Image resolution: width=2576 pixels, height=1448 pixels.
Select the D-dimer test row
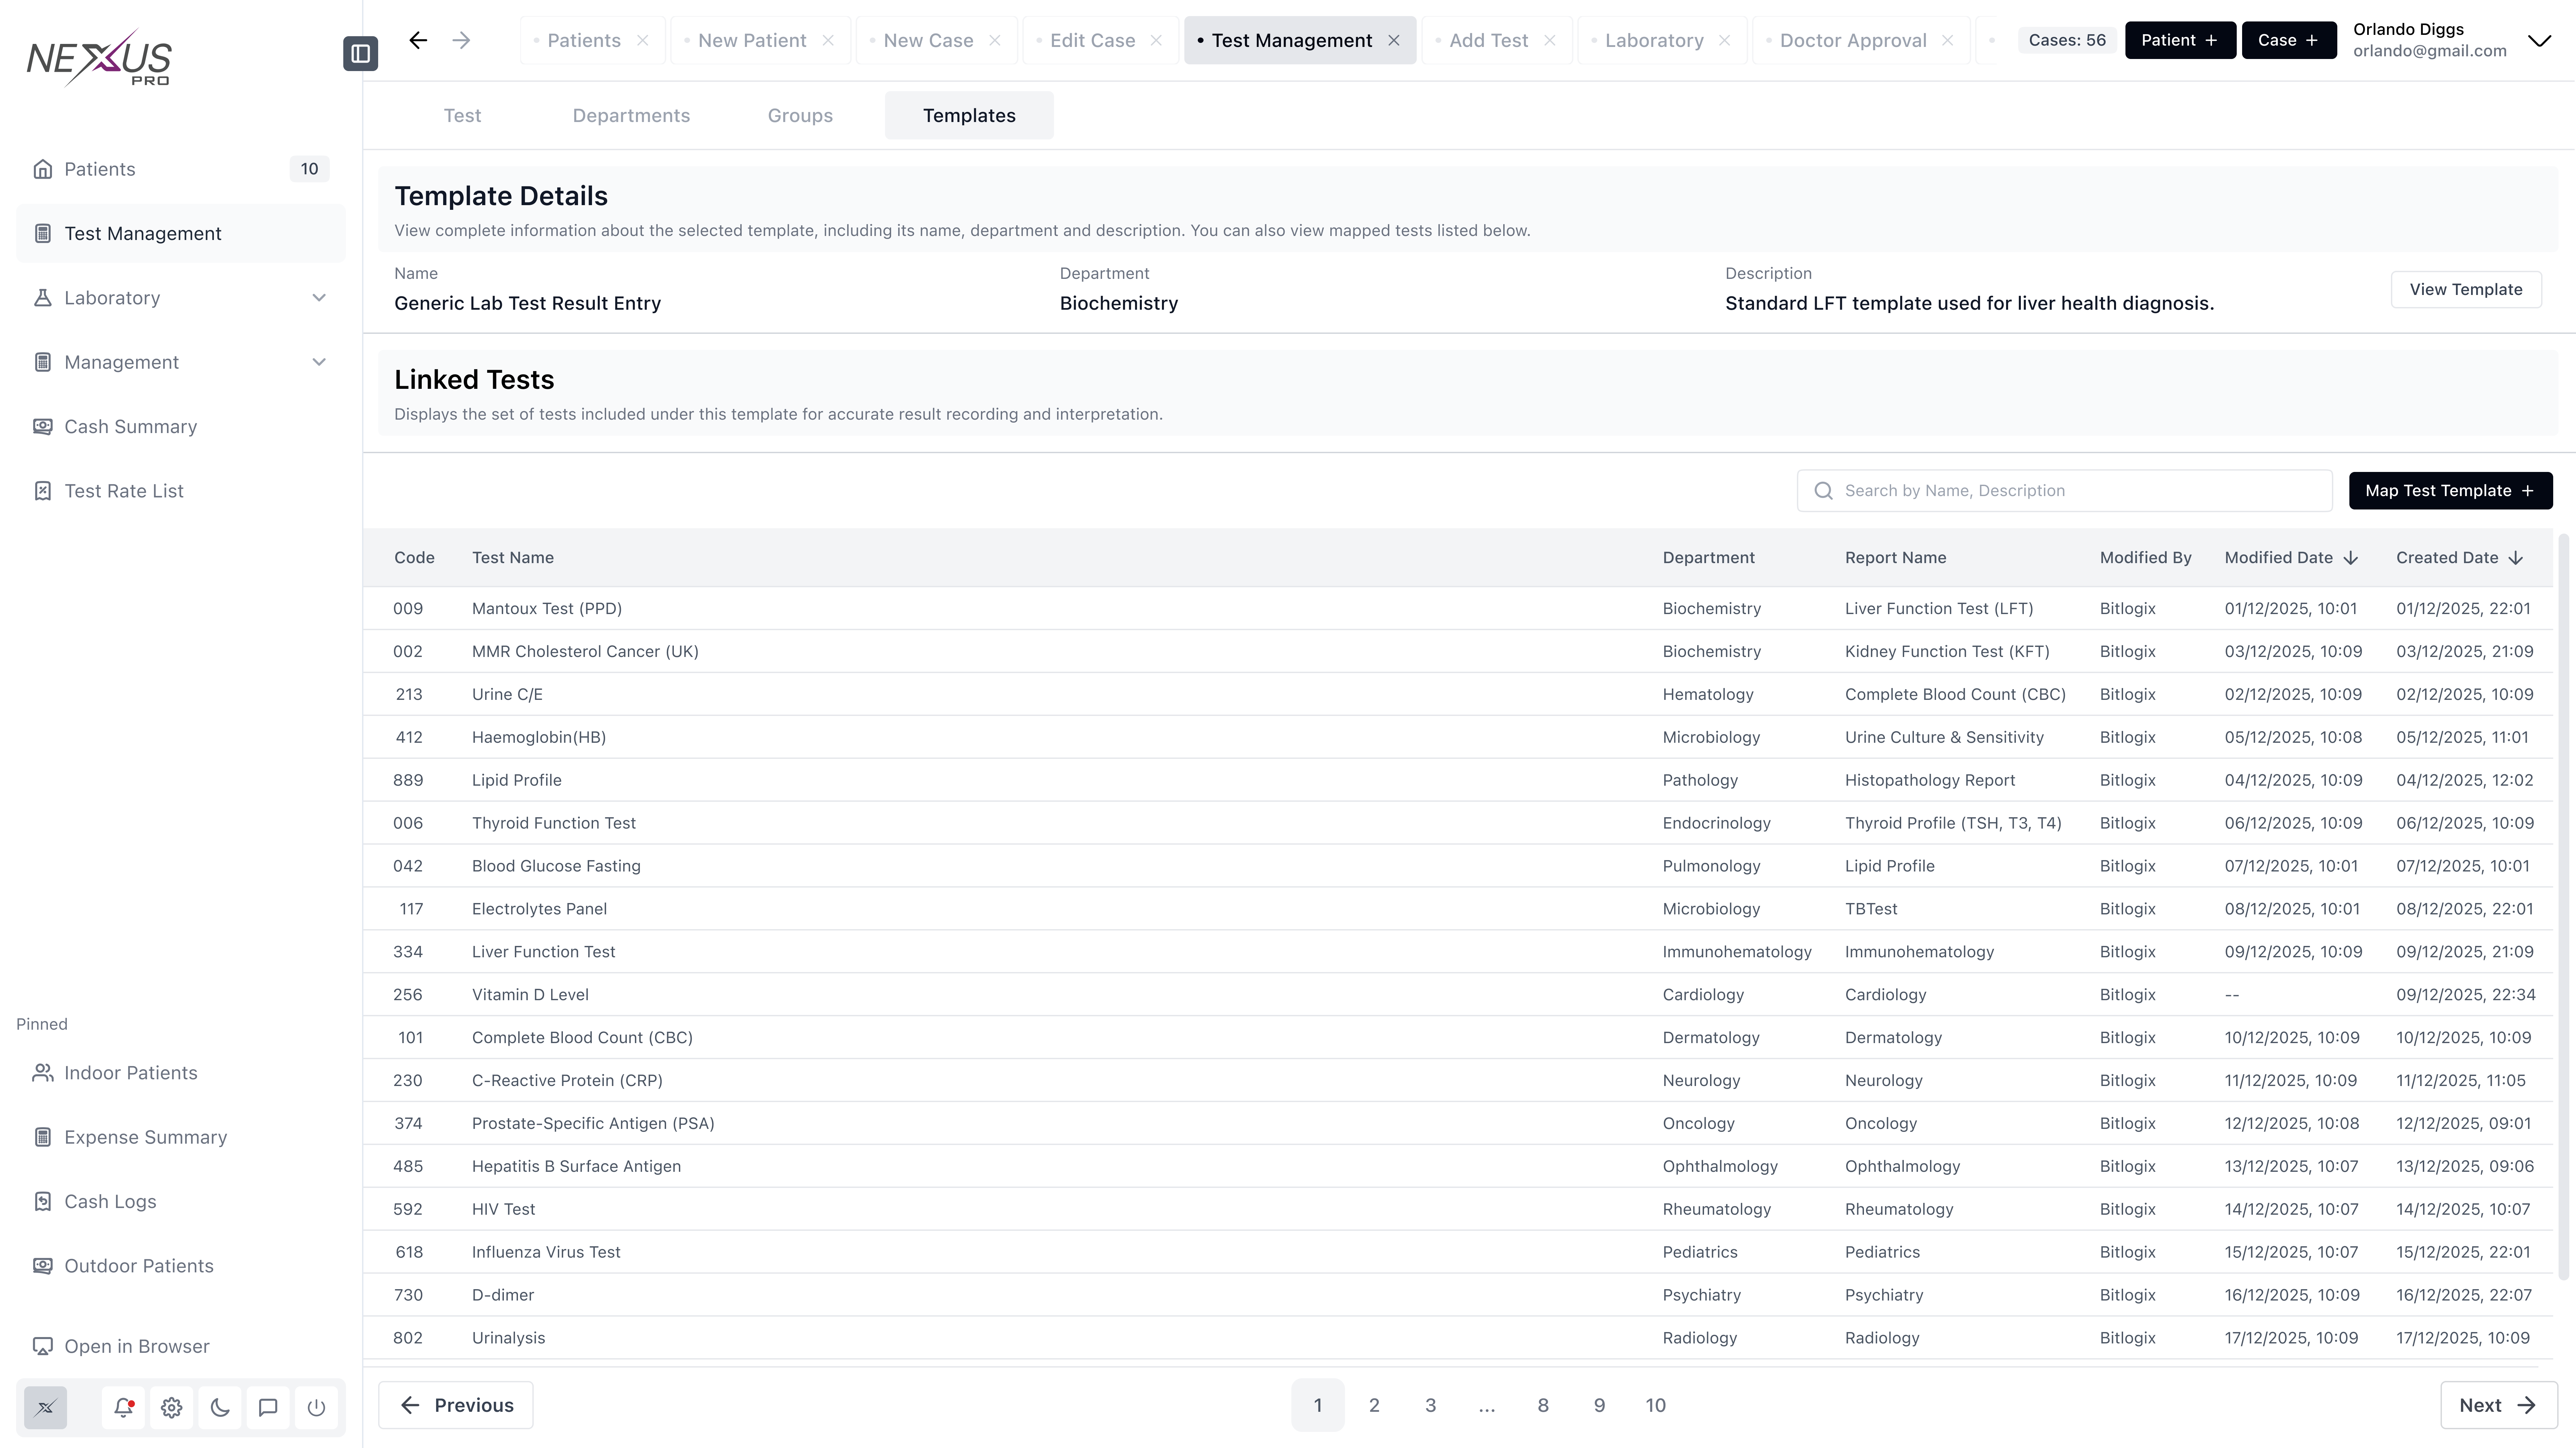pos(1458,1295)
